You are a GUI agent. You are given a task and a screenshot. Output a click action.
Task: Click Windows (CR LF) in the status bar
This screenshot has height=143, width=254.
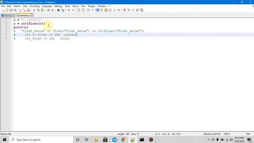[212, 134]
